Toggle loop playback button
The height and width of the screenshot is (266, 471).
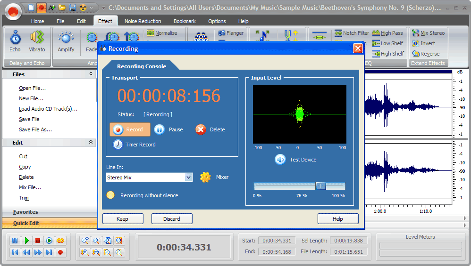coord(61,241)
